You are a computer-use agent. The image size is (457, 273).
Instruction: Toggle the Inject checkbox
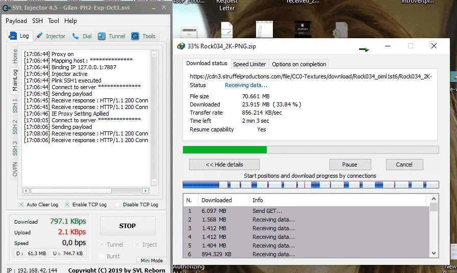pyautogui.click(x=137, y=244)
